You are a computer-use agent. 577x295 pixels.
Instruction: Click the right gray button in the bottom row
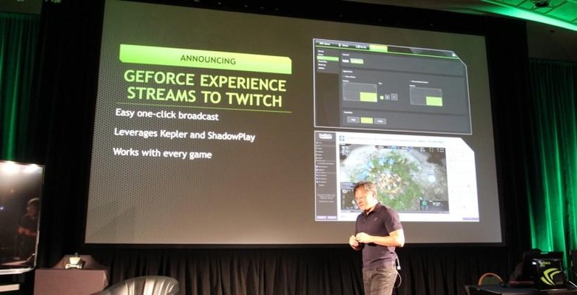380,121
